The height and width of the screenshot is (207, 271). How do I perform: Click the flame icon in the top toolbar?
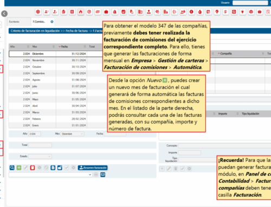coord(81,12)
